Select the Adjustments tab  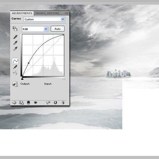[x=22, y=13]
